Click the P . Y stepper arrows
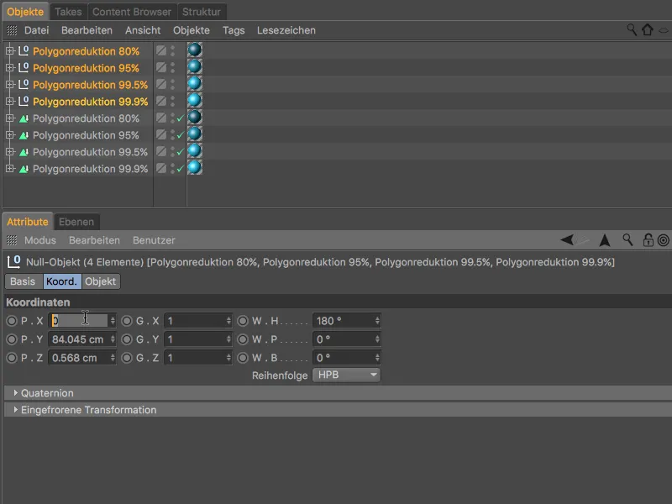Viewport: 672px width, 504px height. [x=113, y=339]
